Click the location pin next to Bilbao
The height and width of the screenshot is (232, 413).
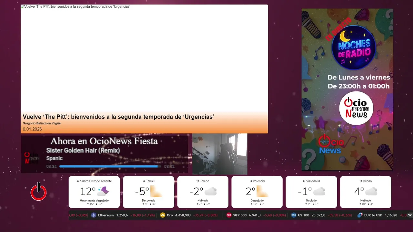pyautogui.click(x=360, y=181)
